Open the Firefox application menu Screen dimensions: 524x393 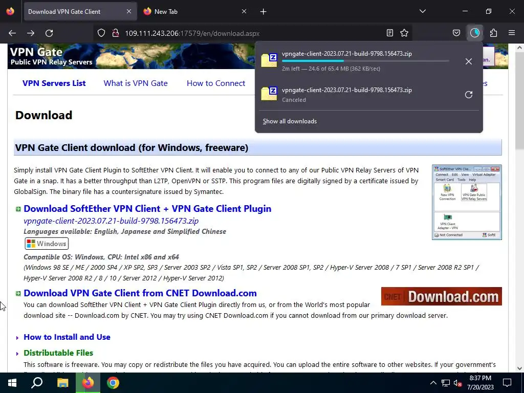(x=512, y=33)
